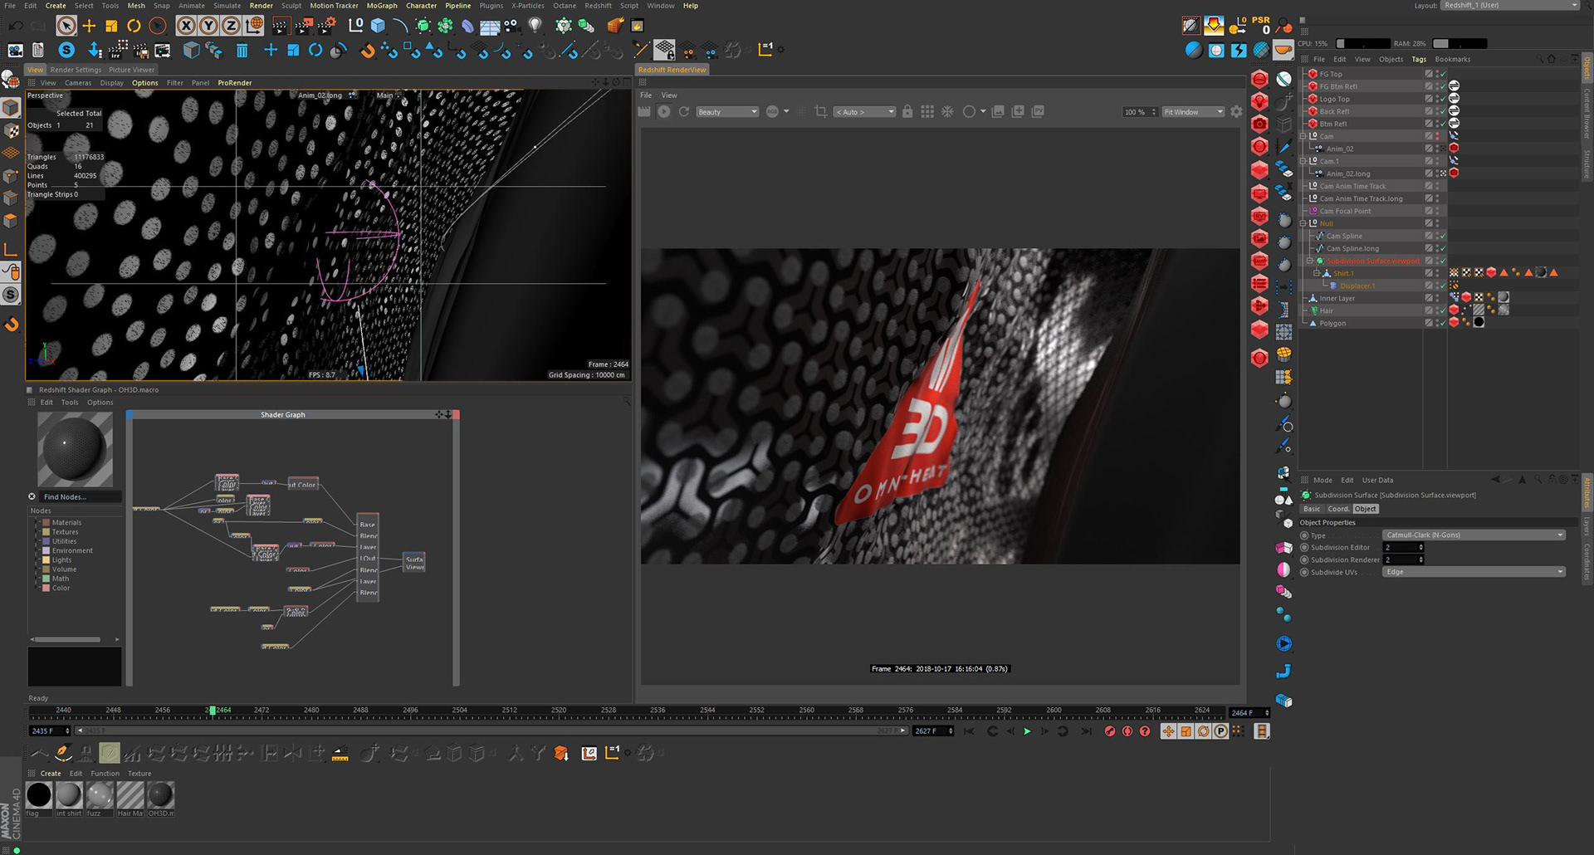Switch to the Render Settings tab

click(76, 70)
